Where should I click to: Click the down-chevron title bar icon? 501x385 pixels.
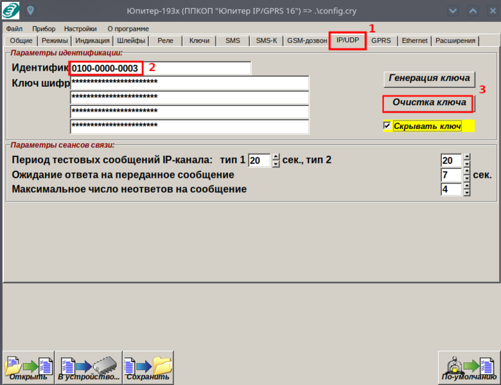[453, 11]
